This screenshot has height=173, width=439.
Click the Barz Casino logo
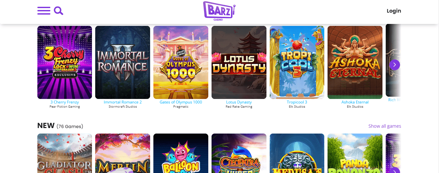219,11
